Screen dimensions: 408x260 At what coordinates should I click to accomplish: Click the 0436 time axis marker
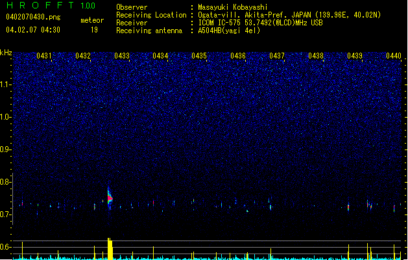point(238,56)
